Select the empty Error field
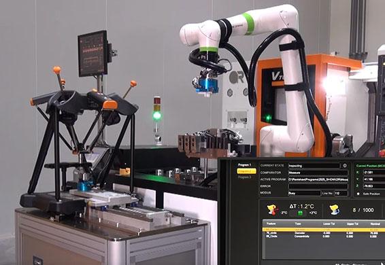The width and height of the screenshot is (385, 265). click(318, 186)
